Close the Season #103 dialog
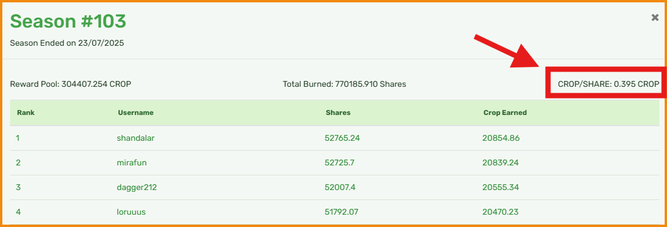 [655, 18]
